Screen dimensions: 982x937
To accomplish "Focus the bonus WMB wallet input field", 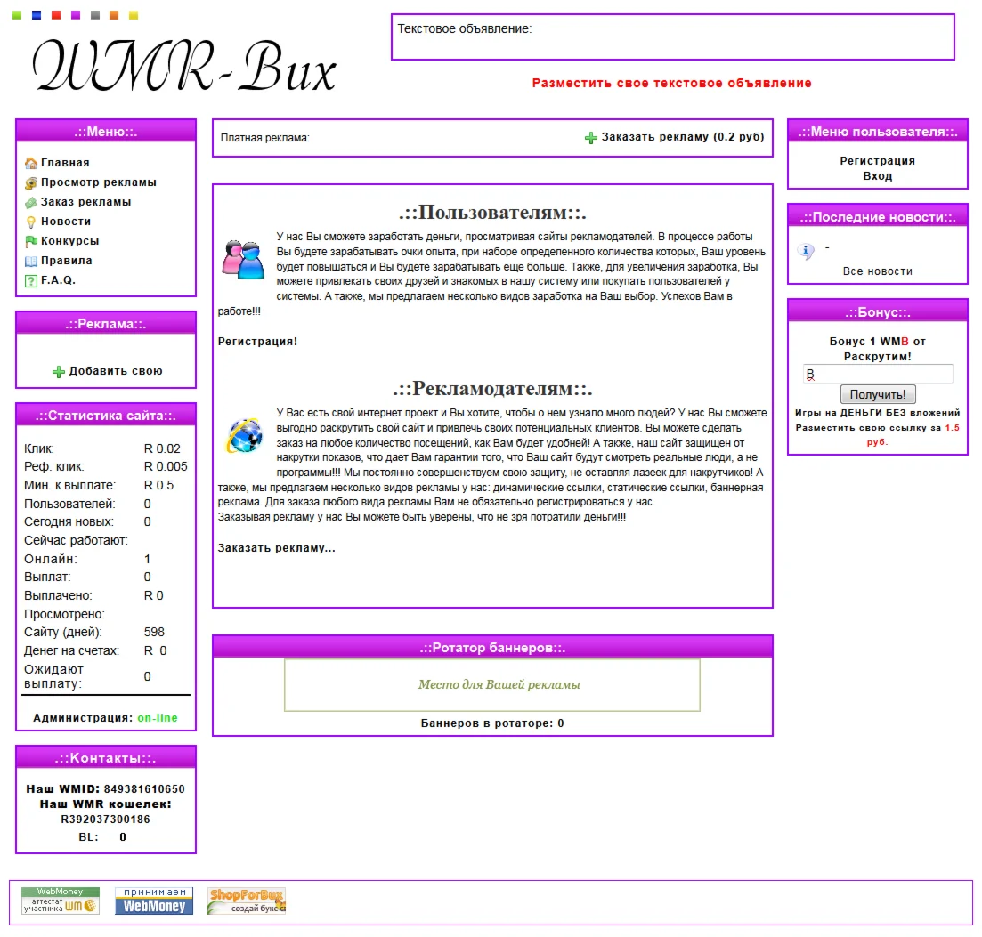I will click(878, 374).
